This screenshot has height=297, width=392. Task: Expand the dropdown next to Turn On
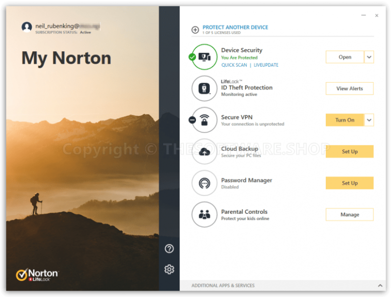coord(369,120)
